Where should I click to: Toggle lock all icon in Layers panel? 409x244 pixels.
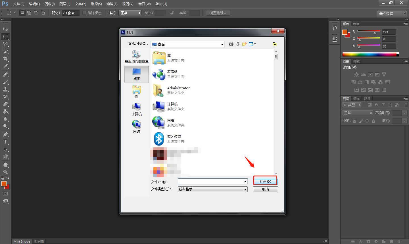point(373,121)
